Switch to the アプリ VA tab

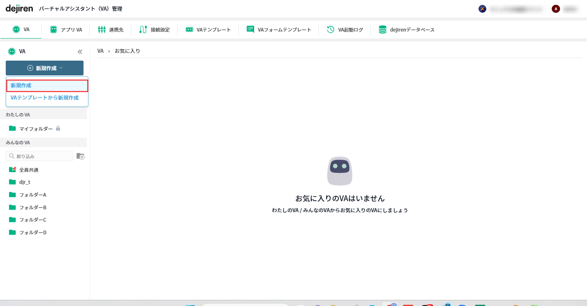[66, 29]
